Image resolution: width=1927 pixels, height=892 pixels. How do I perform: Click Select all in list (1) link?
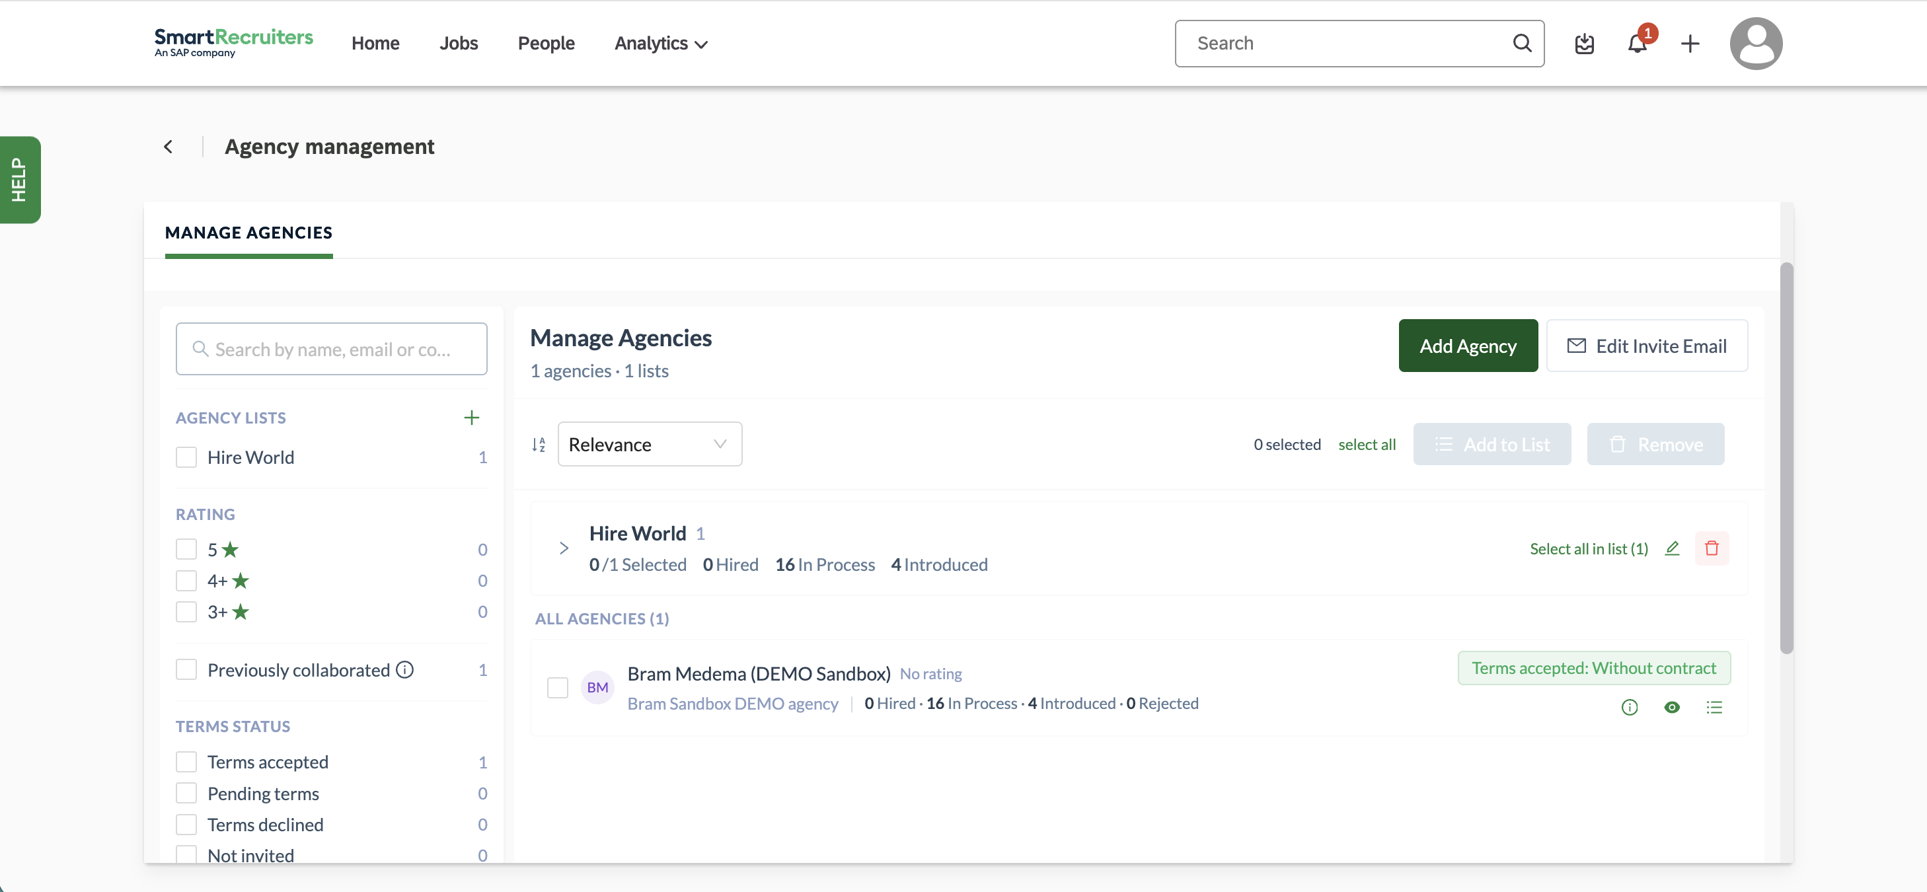pos(1589,549)
